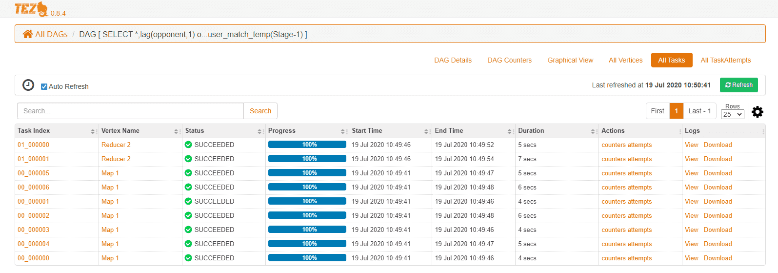Image resolution: width=778 pixels, height=273 pixels.
Task: Click the Tez logo icon
Action: point(31,9)
